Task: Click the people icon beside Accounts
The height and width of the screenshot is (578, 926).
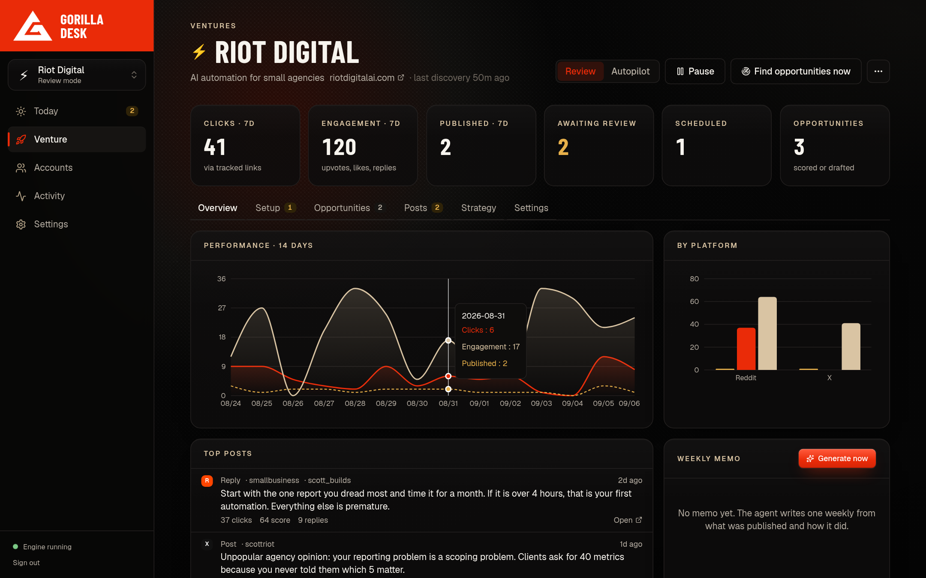Action: point(21,168)
